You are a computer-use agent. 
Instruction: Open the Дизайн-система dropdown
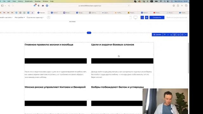6,17
